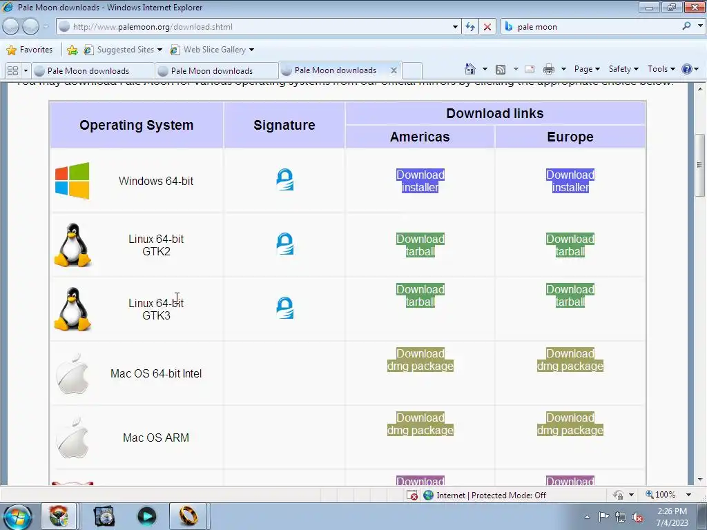Open Favorites star button
Screen dimensions: 707x530
click(x=30, y=50)
